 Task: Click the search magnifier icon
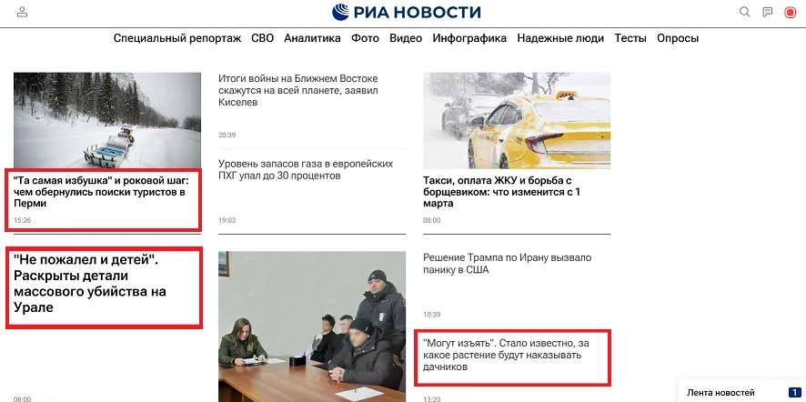744,12
